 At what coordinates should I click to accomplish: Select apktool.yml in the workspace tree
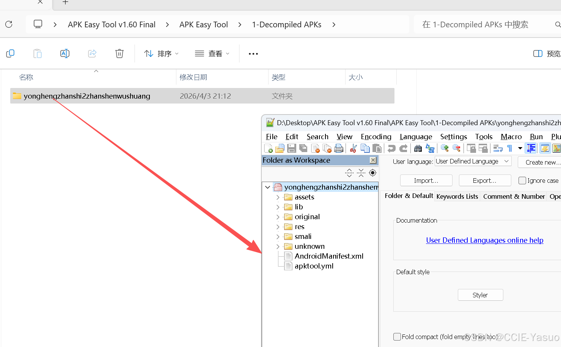[314, 266]
